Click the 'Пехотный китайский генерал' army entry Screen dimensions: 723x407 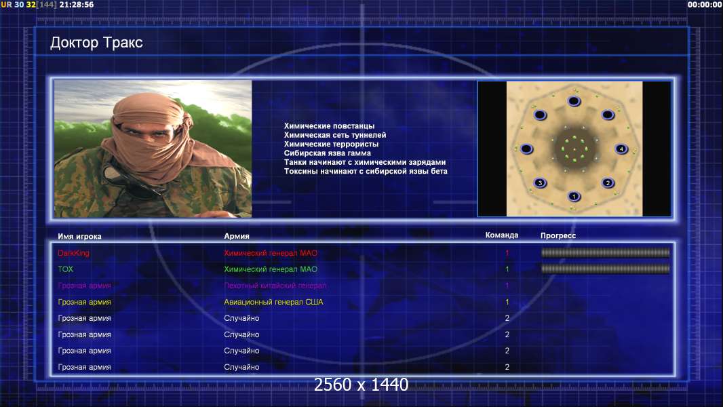pyautogui.click(x=275, y=286)
